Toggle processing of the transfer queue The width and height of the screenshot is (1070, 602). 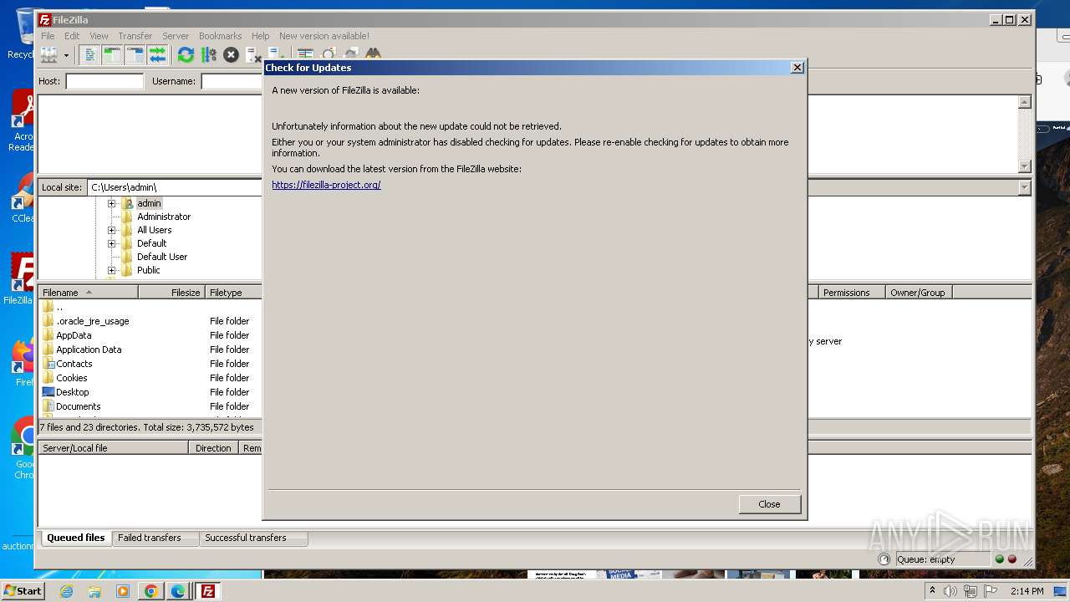click(208, 55)
